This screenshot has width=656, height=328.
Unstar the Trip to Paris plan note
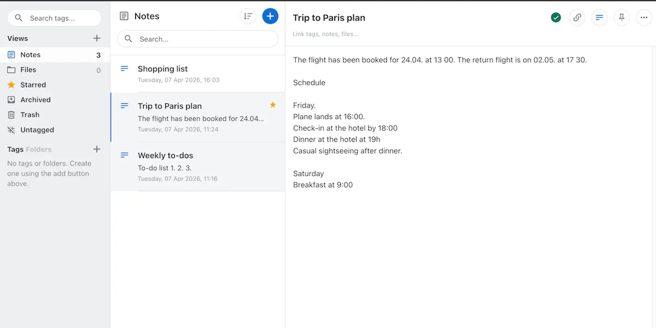(x=273, y=105)
